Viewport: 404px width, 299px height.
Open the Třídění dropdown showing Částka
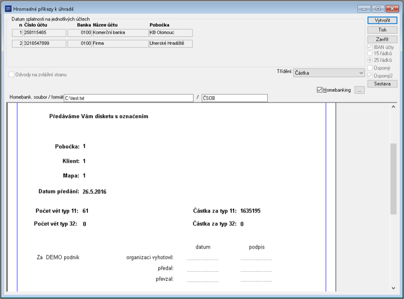(x=329, y=73)
